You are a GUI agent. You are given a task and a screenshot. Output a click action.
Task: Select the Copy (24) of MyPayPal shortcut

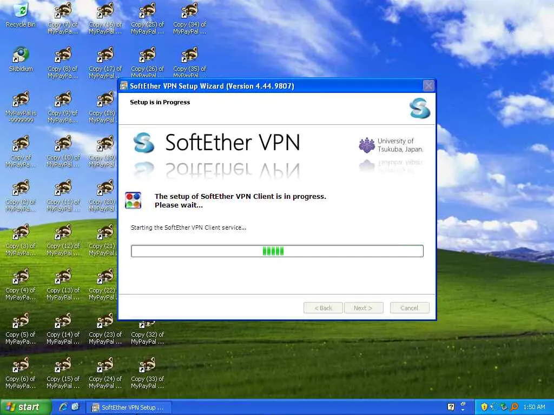pyautogui.click(x=105, y=373)
